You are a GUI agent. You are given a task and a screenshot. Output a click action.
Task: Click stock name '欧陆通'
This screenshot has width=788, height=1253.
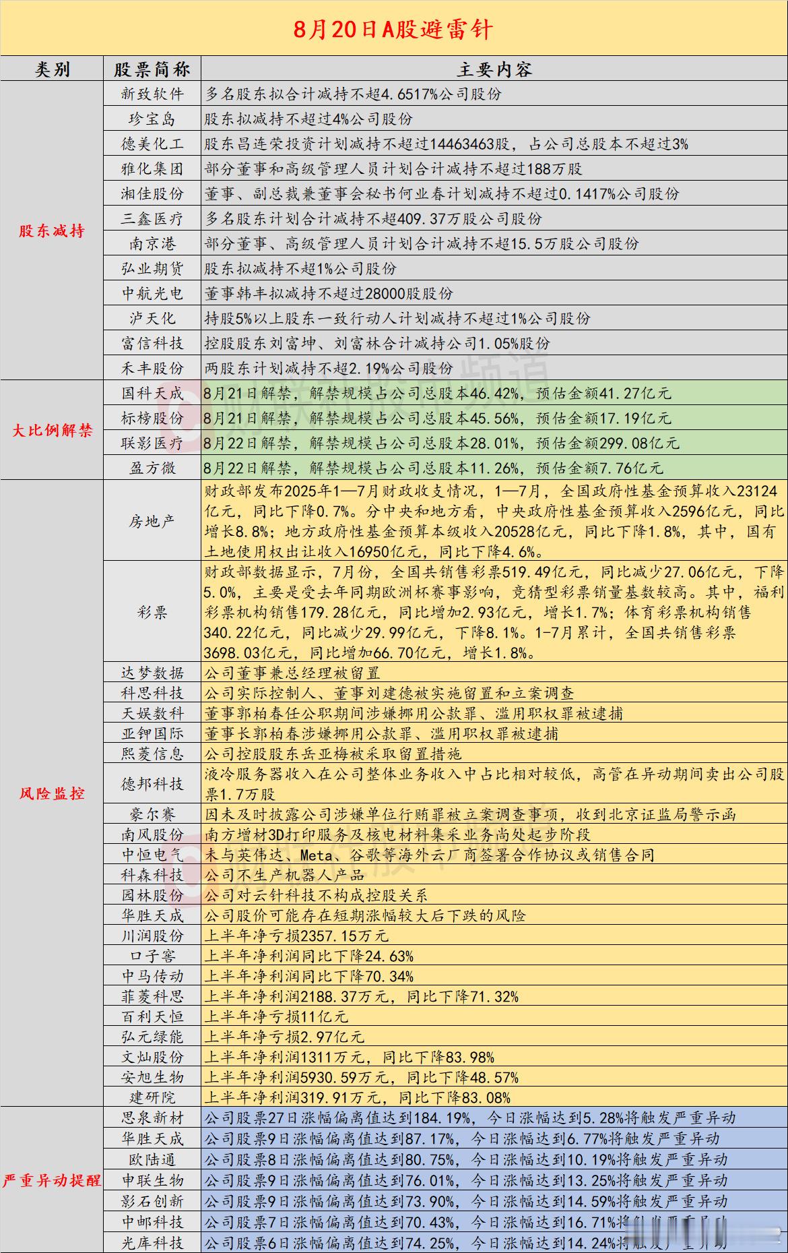coord(152,1160)
